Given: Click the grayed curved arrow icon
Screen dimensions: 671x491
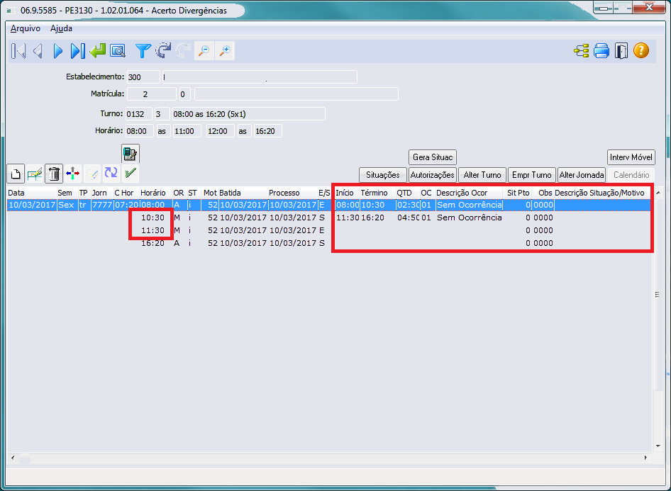Looking at the screenshot, I should (x=183, y=51).
